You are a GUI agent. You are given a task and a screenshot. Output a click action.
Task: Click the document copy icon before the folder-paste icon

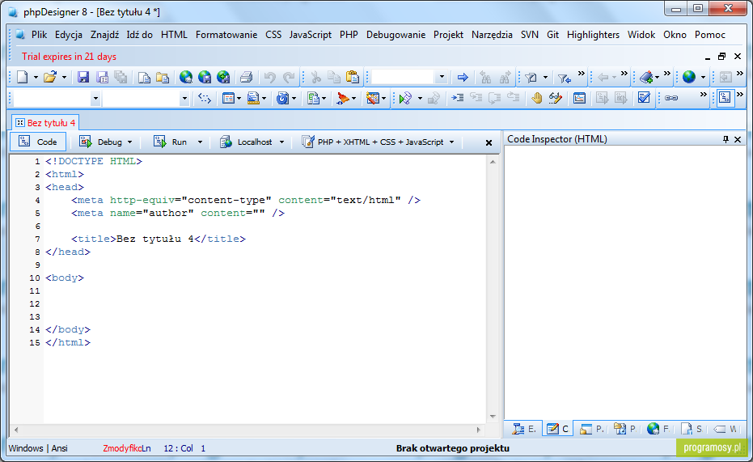tap(144, 77)
